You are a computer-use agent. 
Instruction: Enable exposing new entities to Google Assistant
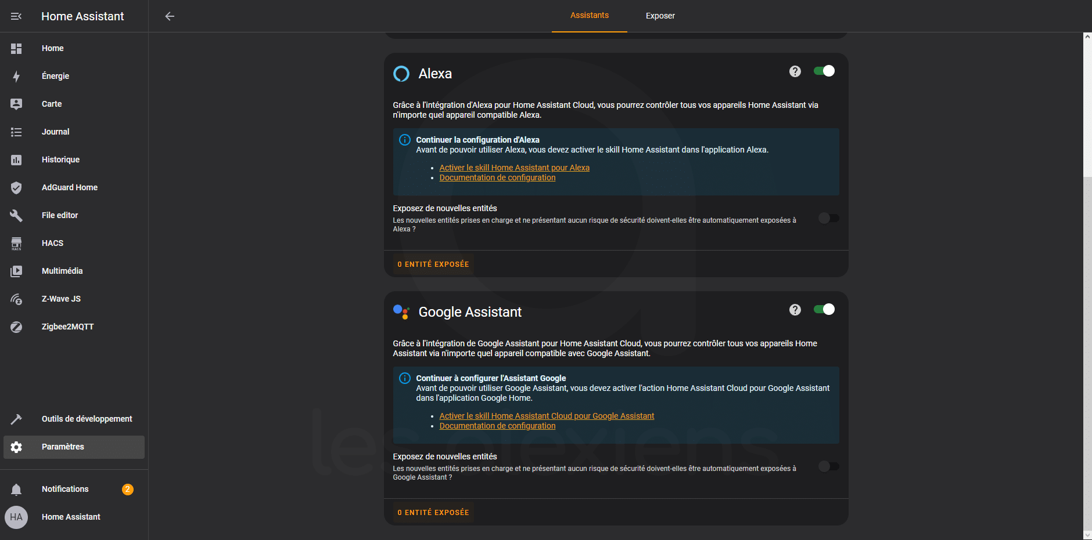pyautogui.click(x=828, y=466)
